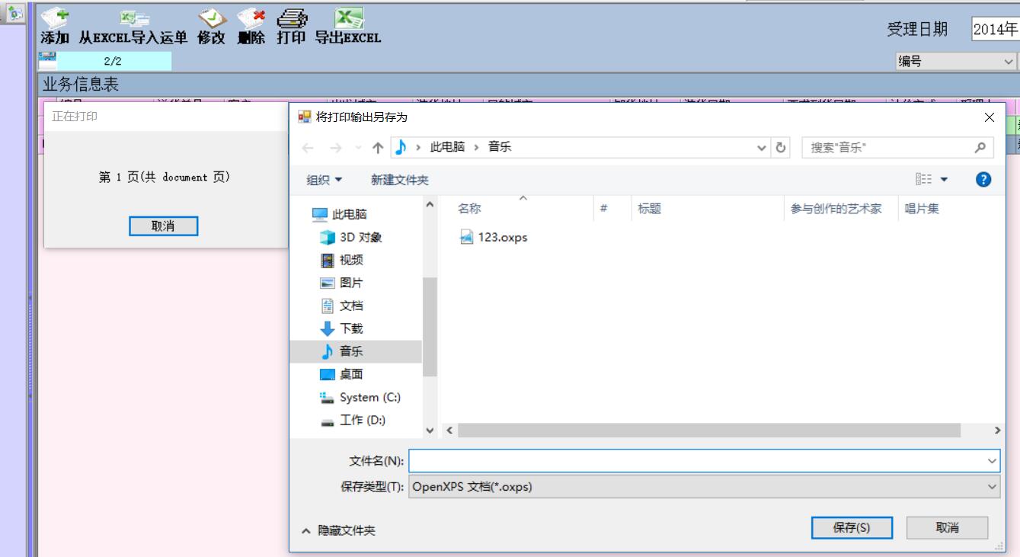This screenshot has height=557, width=1020.
Task: Open the help icon in save dialog
Action: tap(983, 180)
